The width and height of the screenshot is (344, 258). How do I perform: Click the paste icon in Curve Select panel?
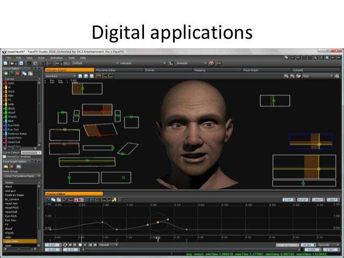pos(30,74)
